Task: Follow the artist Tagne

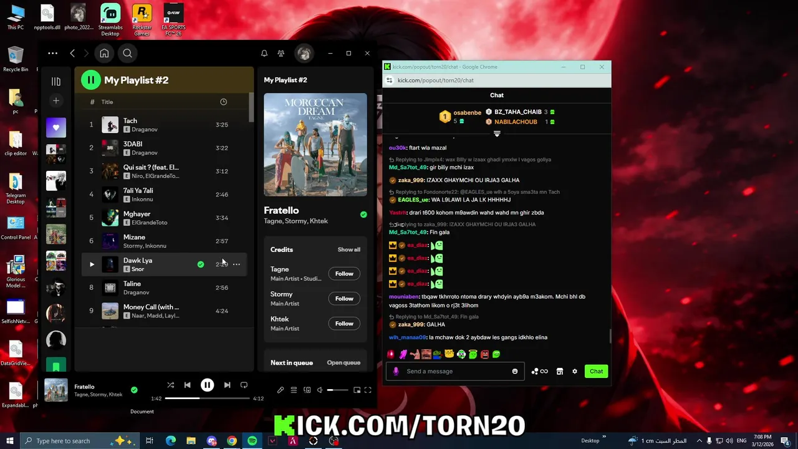Action: 344,273
